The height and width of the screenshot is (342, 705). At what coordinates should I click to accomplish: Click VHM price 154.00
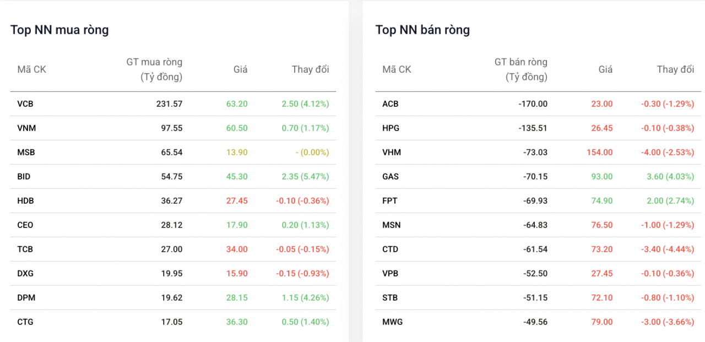click(x=600, y=152)
